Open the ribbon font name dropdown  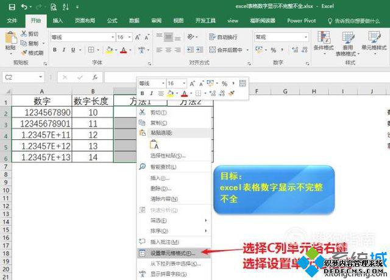pyautogui.click(x=113, y=37)
